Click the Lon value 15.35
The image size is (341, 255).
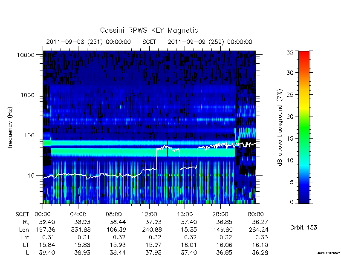click(189, 229)
